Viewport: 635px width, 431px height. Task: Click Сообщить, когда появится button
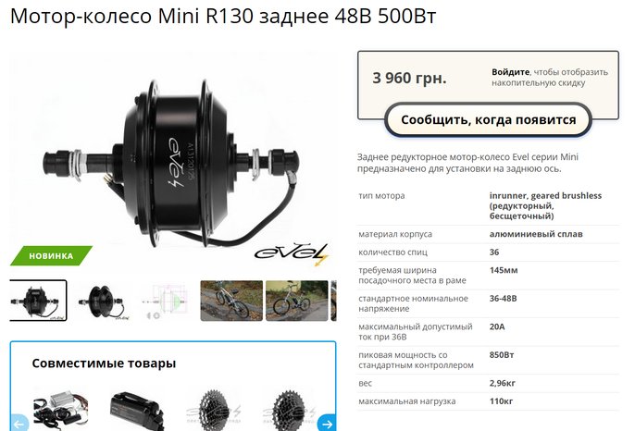click(x=488, y=120)
